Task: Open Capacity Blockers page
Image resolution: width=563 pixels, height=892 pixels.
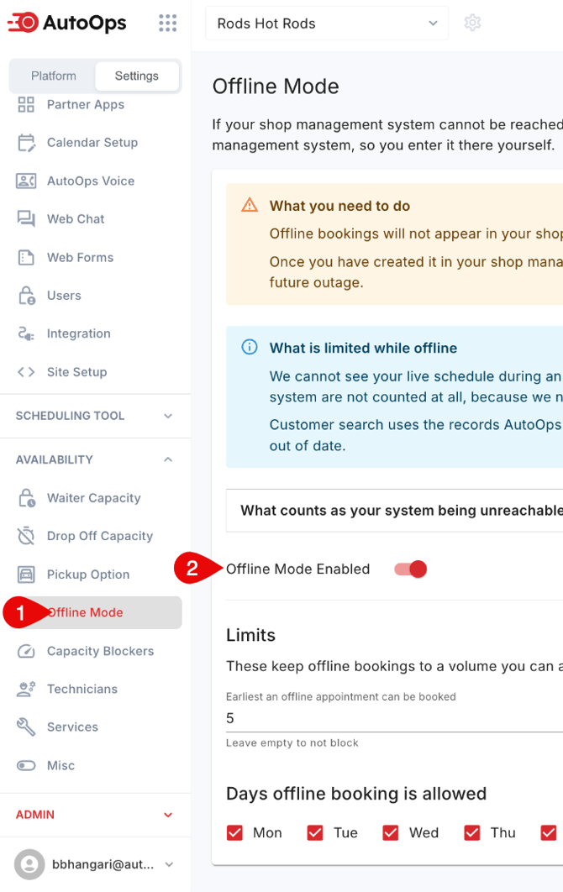Action: 100,651
